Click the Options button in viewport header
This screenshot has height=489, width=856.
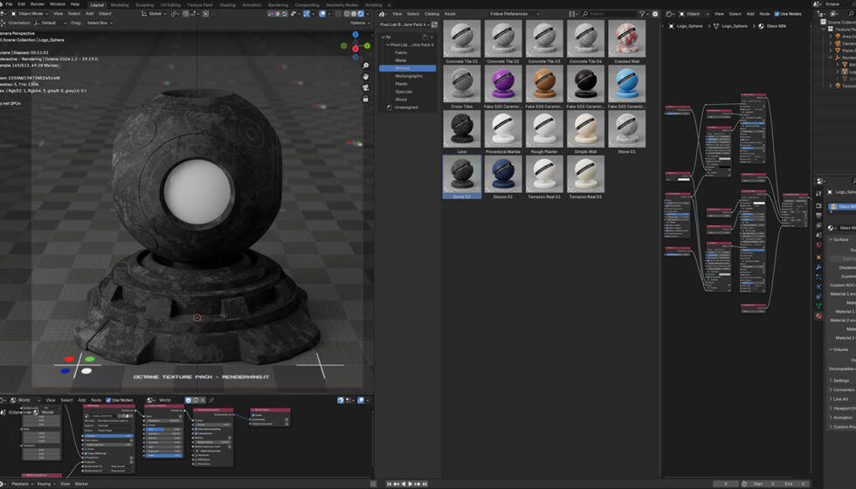(x=358, y=24)
